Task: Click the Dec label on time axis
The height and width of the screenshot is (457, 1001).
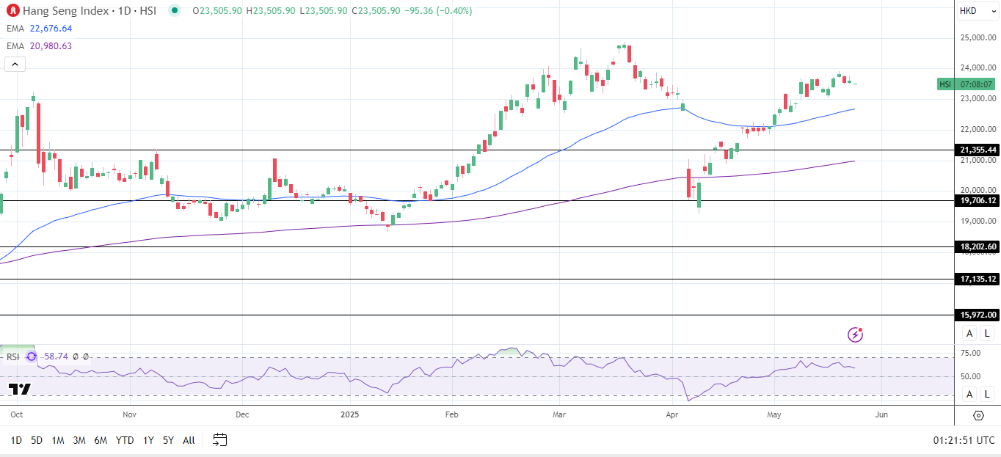Action: coord(243,414)
